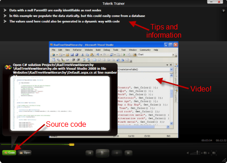The height and width of the screenshot is (163, 227).
Task: Open the Tools menu in Visual Studio
Action: click(x=116, y=50)
